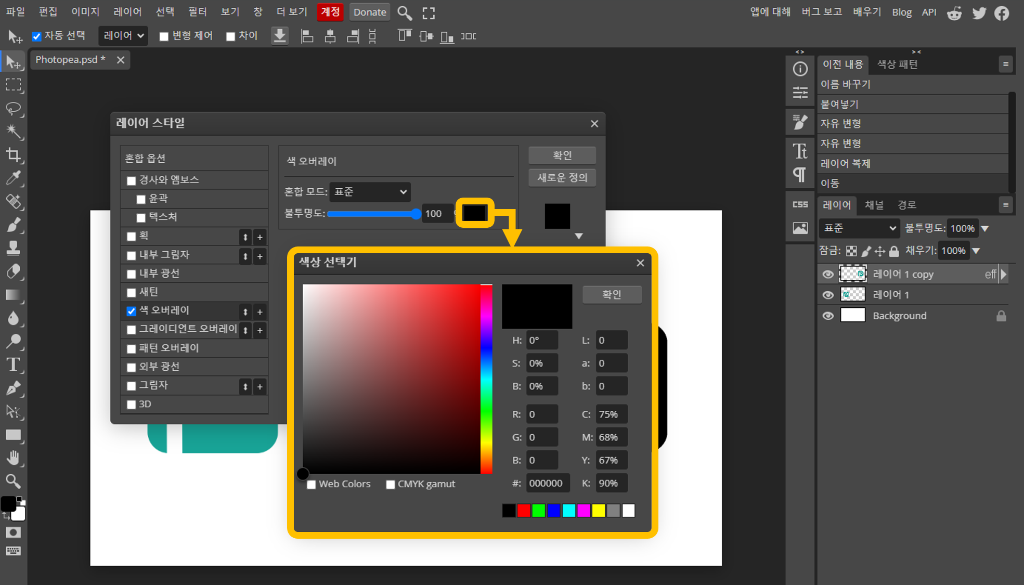The image size is (1024, 585).
Task: Click the 새로운 정의 button
Action: [x=562, y=178]
